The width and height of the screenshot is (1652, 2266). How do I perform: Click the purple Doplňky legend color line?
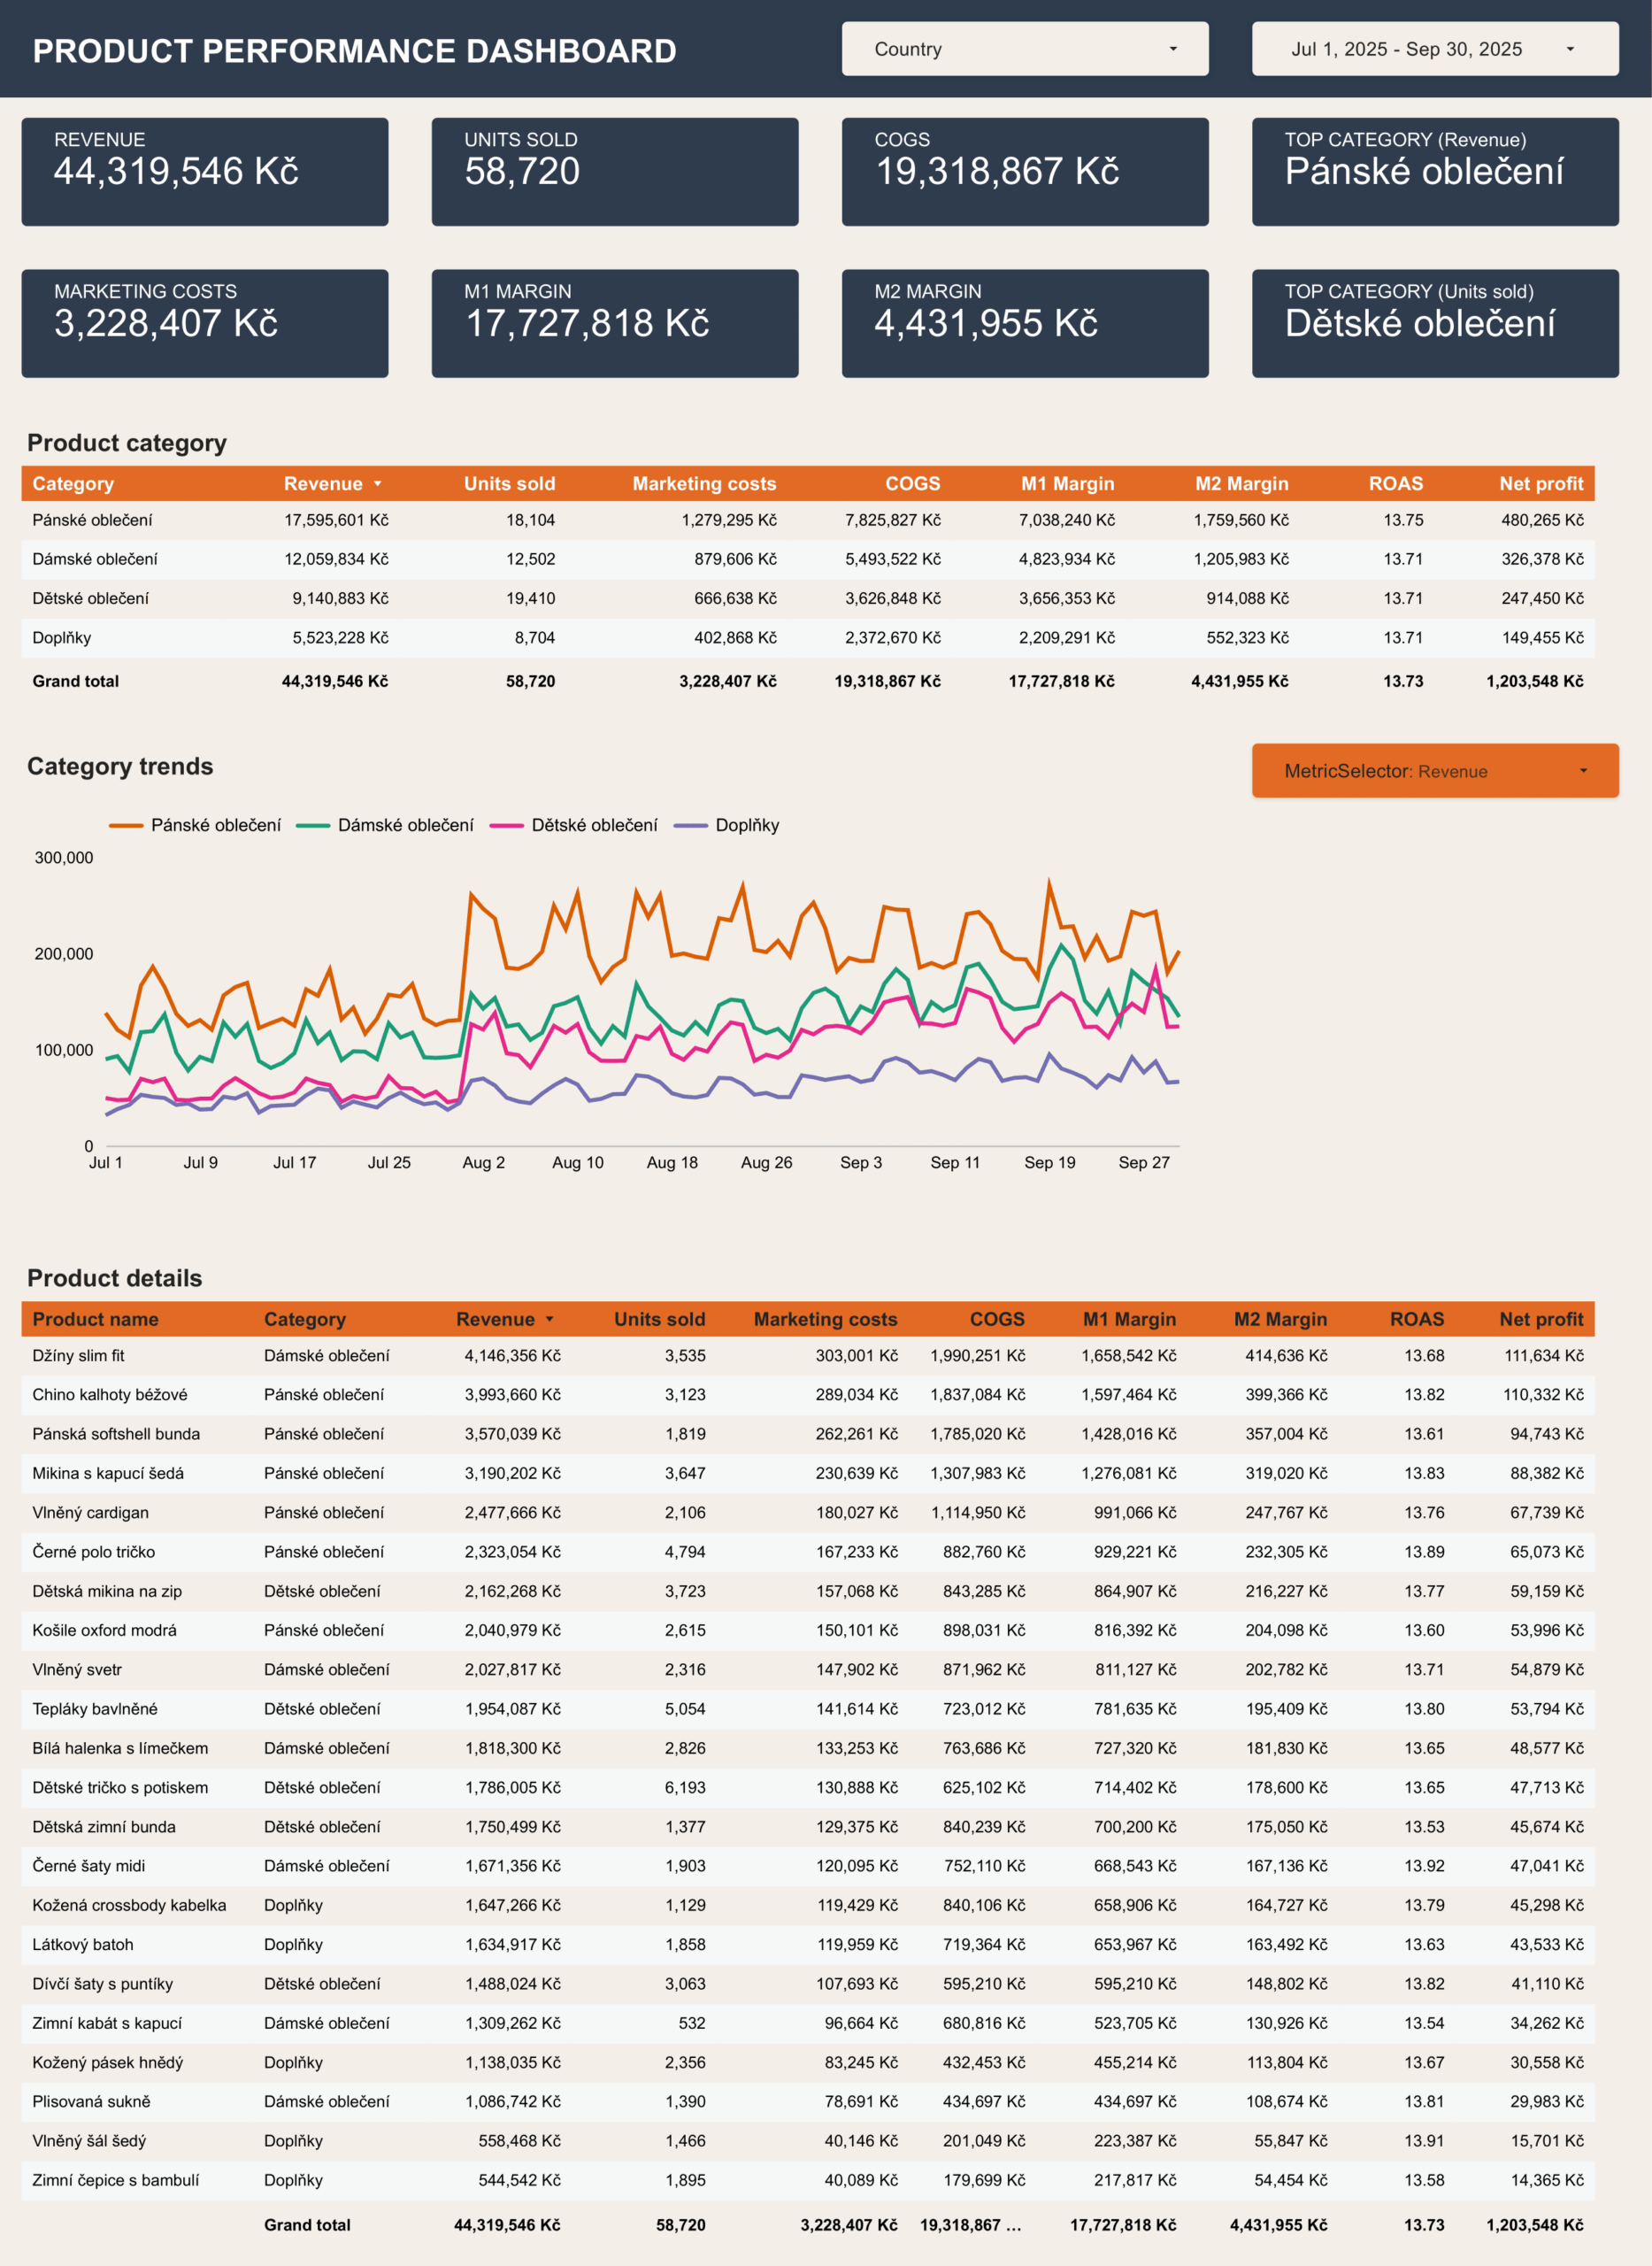(691, 825)
